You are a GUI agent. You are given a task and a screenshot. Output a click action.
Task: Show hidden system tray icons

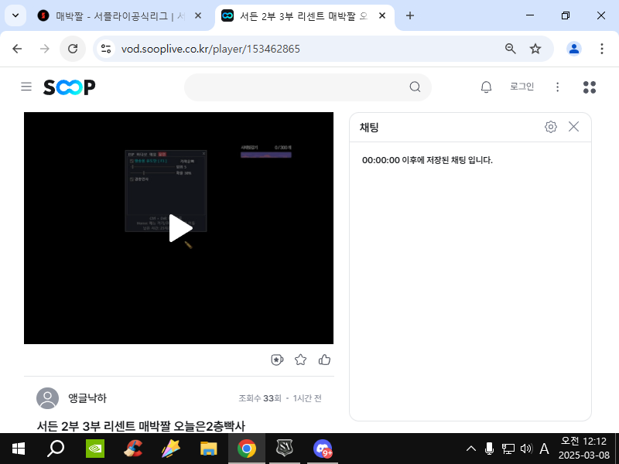[x=470, y=449]
